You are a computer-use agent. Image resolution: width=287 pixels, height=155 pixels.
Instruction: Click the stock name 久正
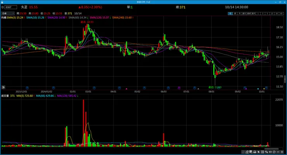click(24, 7)
